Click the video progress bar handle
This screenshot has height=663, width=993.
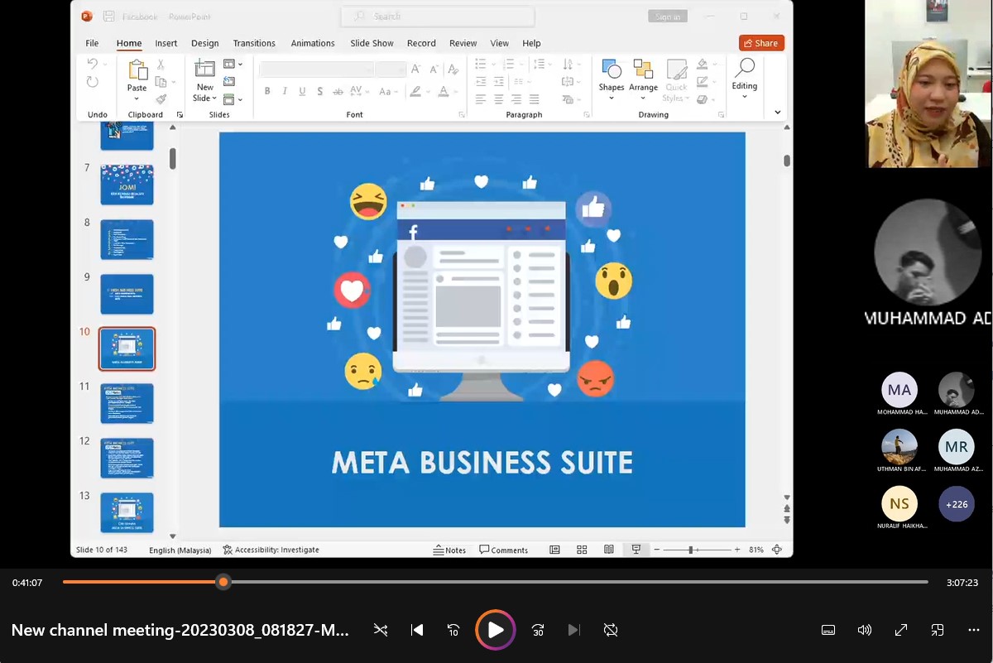pos(223,582)
